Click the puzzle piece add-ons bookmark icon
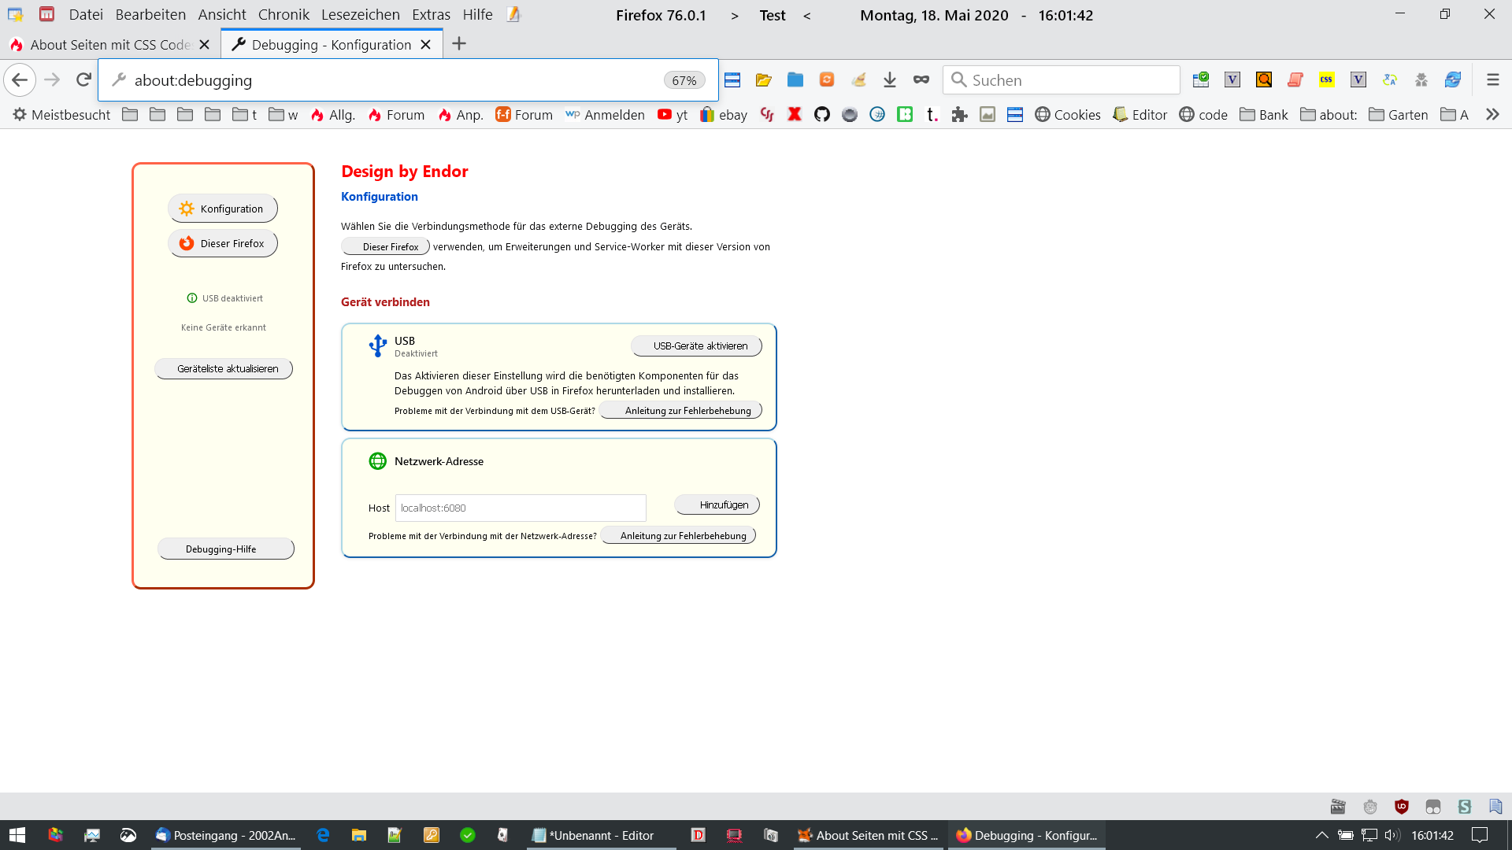The image size is (1512, 850). click(x=959, y=115)
